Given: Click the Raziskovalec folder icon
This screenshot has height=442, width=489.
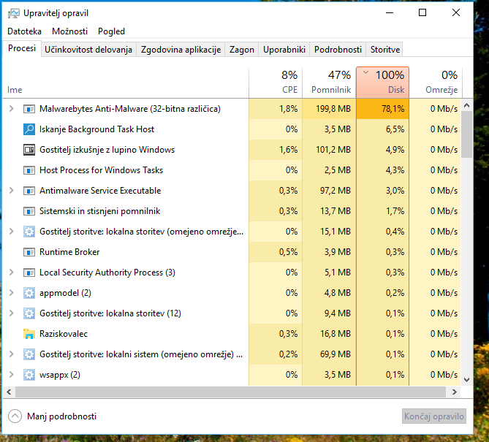Looking at the screenshot, I should [x=29, y=334].
